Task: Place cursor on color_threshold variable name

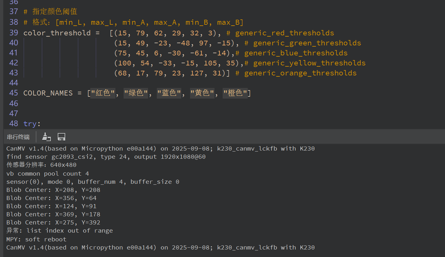Action: pos(57,33)
